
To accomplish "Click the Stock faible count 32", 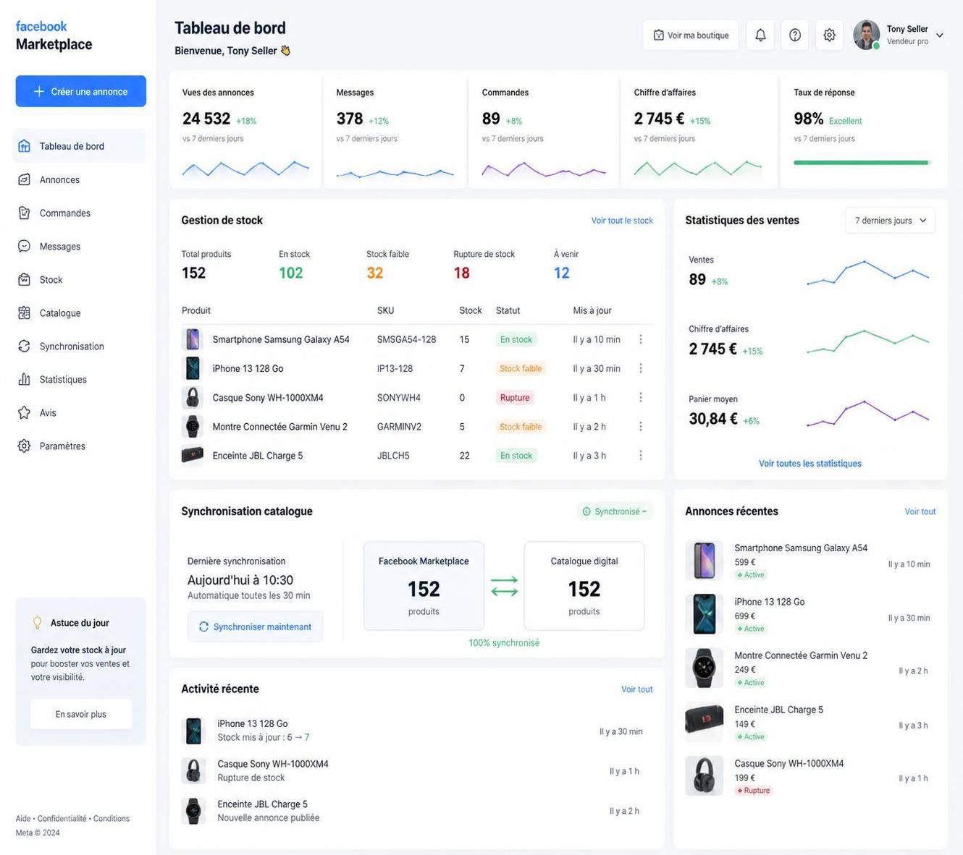I will coord(375,273).
